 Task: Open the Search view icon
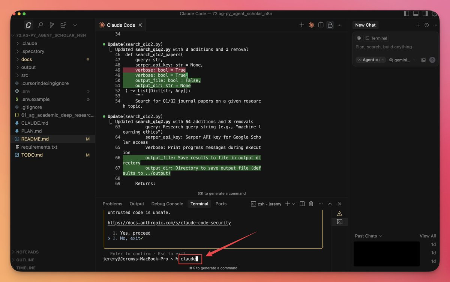pyautogui.click(x=40, y=25)
